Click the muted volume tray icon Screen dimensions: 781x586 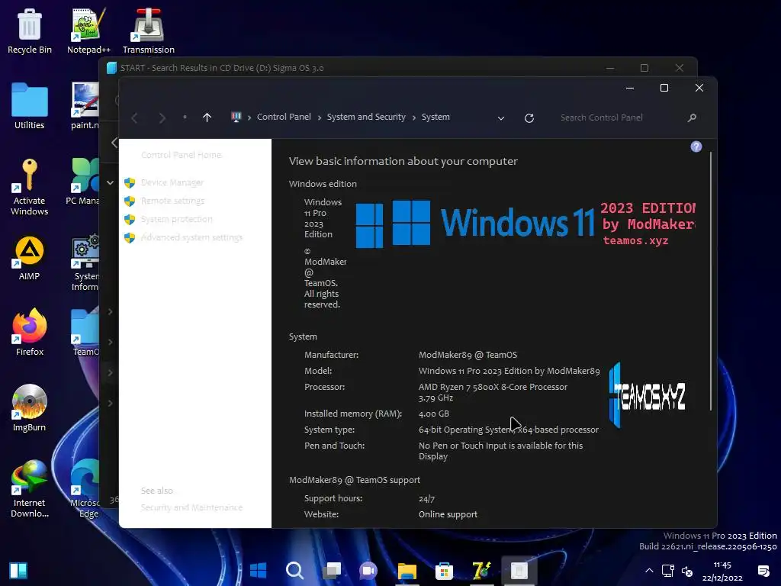687,571
